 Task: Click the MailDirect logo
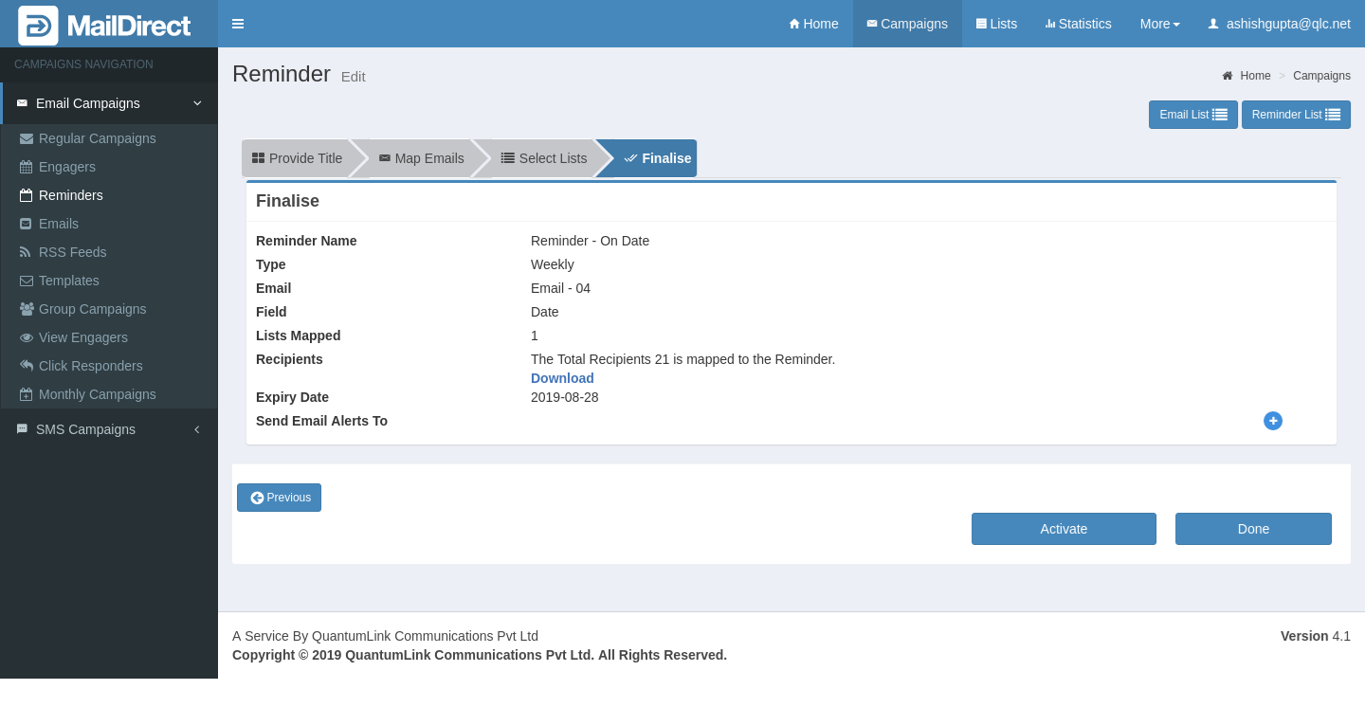click(x=106, y=25)
